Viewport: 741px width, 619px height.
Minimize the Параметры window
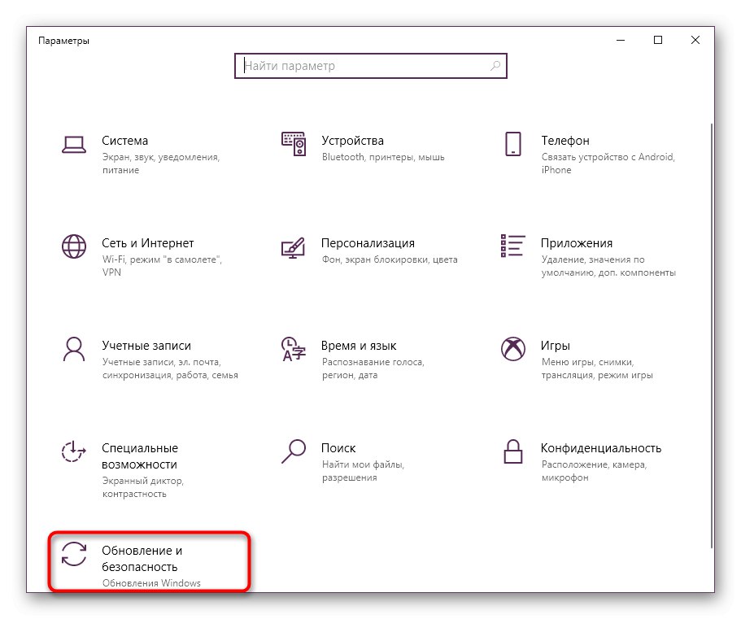pyautogui.click(x=621, y=40)
